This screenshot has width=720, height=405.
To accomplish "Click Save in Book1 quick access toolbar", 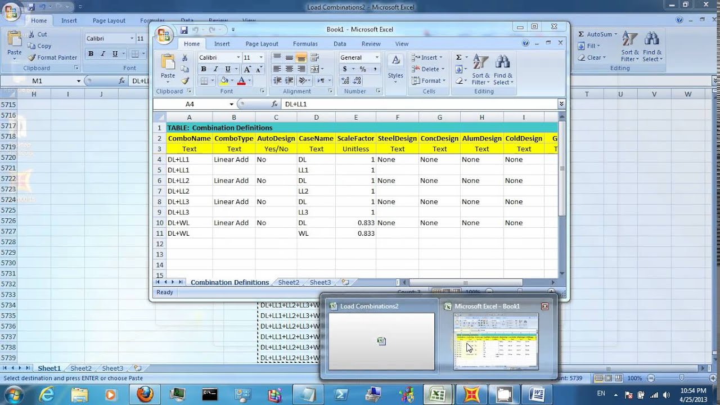I will click(x=184, y=30).
